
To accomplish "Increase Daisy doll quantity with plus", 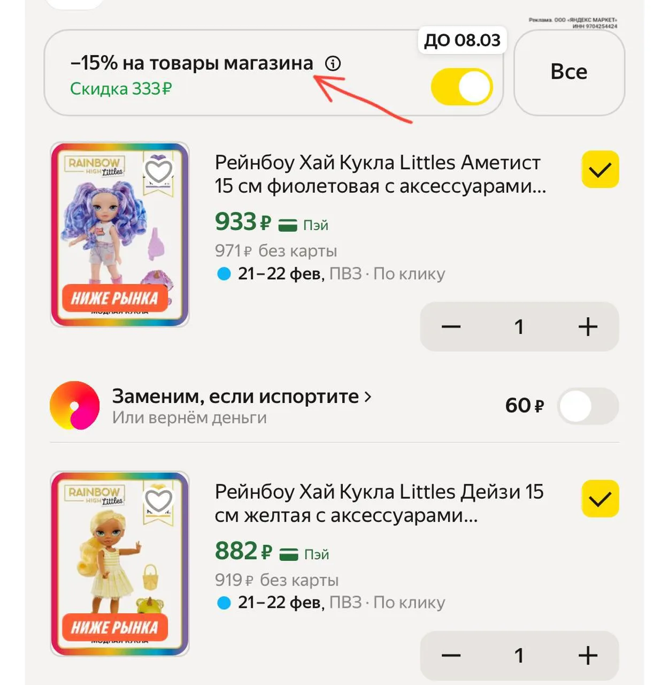I will [x=587, y=655].
